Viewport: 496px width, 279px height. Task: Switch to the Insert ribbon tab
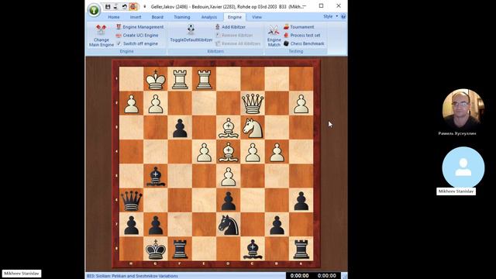coord(136,17)
